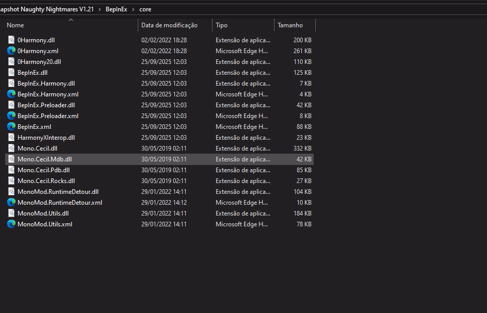Click the Edge icon beside 0Harmony.xml
Image resolution: width=487 pixels, height=313 pixels.
(11, 51)
